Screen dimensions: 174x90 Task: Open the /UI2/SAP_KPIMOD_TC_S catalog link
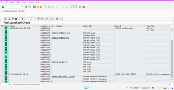60,38
